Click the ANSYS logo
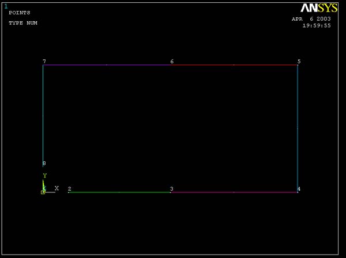Image resolution: width=346 pixels, height=258 pixels. [319, 8]
